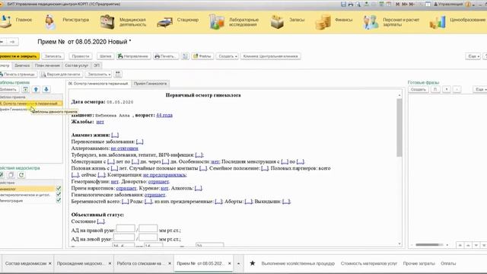Click first field of АД на левой руке
This screenshot has height=274, width=487.
point(123,237)
